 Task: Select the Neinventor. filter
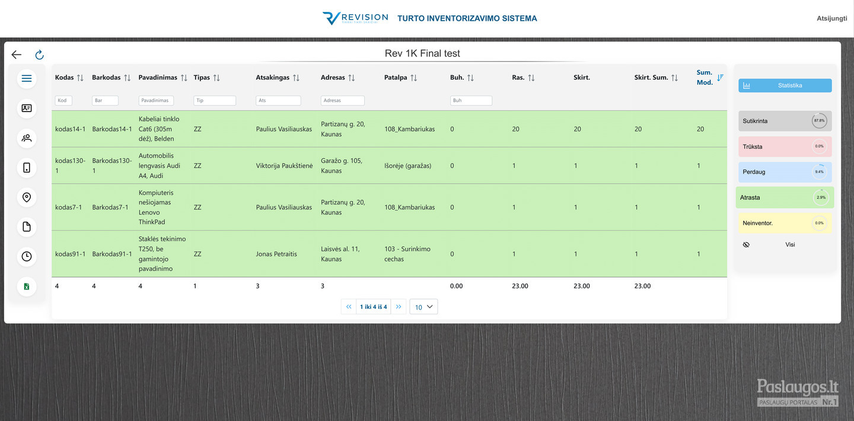pos(785,224)
